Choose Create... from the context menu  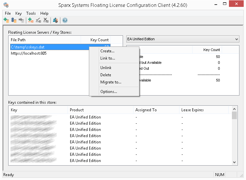(107, 51)
